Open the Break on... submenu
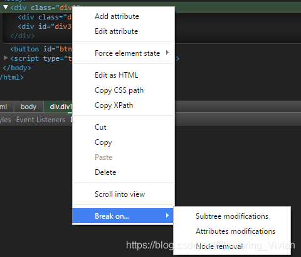 coord(124,216)
